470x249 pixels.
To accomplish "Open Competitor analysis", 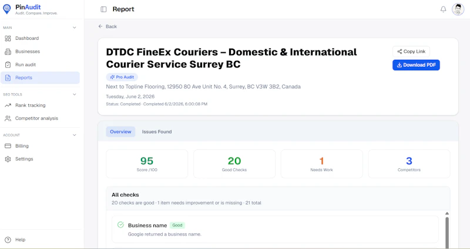I will tap(40, 118).
